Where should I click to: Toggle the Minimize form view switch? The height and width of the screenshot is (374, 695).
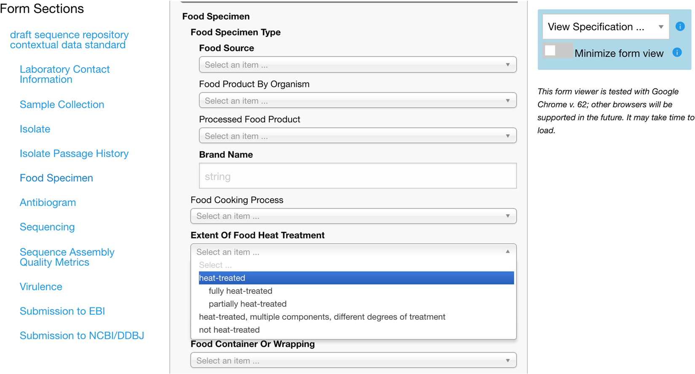[x=557, y=51]
